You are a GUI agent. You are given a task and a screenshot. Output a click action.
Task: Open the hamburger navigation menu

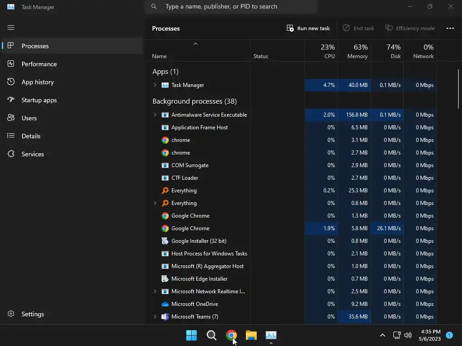(11, 27)
